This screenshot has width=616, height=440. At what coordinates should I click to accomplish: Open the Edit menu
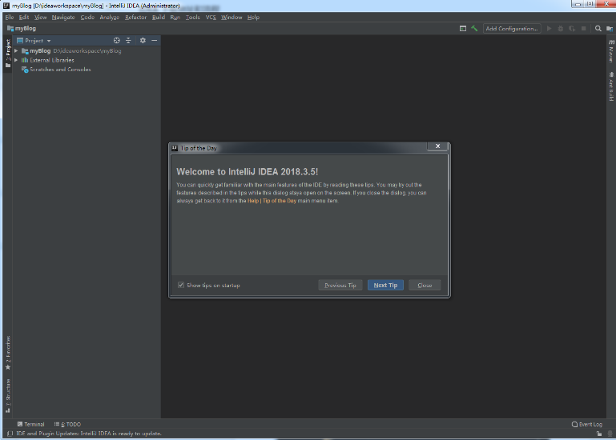(x=24, y=18)
